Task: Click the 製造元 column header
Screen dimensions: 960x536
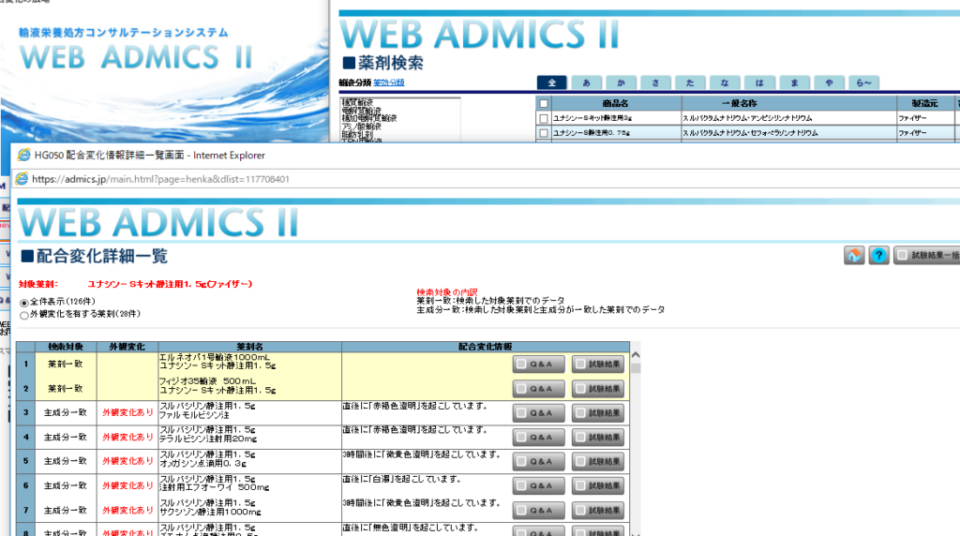Action: tap(924, 103)
